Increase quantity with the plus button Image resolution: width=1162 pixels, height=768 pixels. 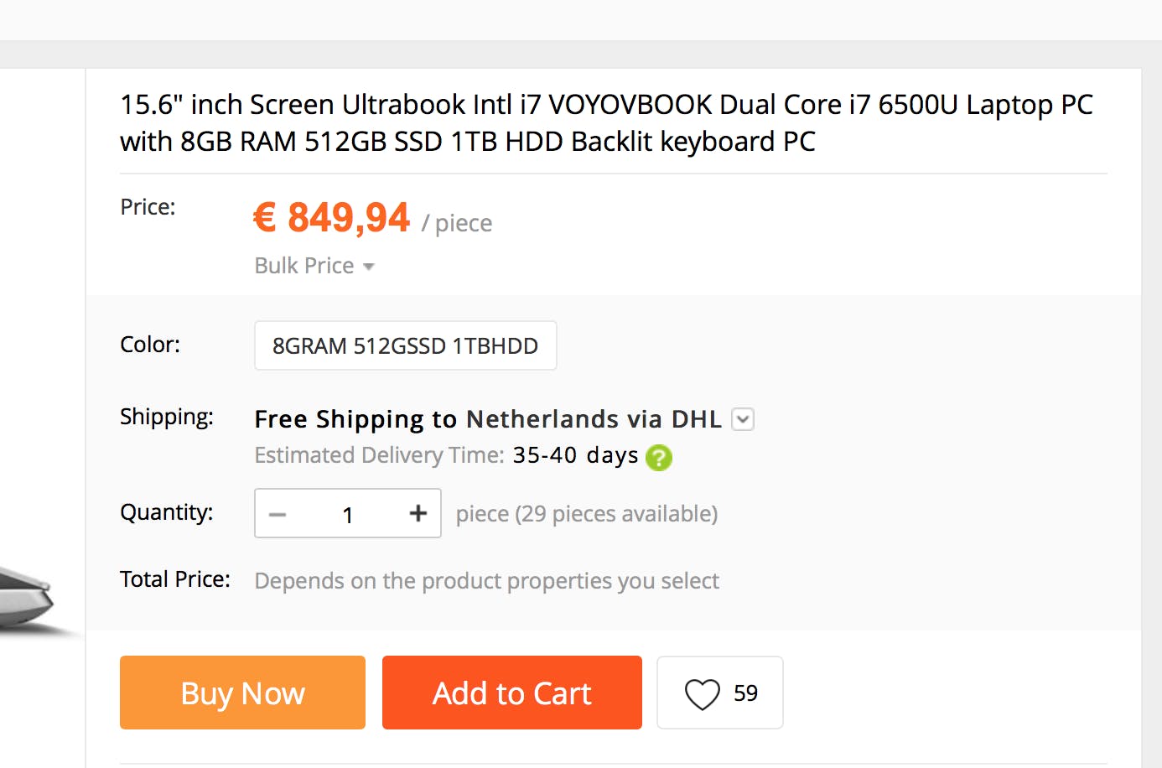point(418,513)
